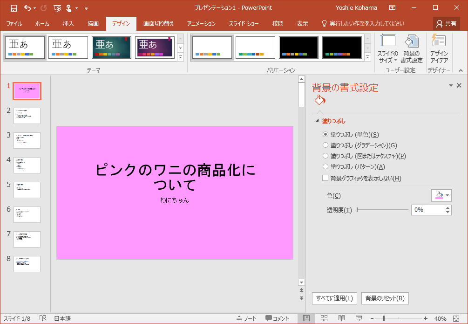
Task: Select pattern fill (パターン) radio button
Action: [x=326, y=166]
